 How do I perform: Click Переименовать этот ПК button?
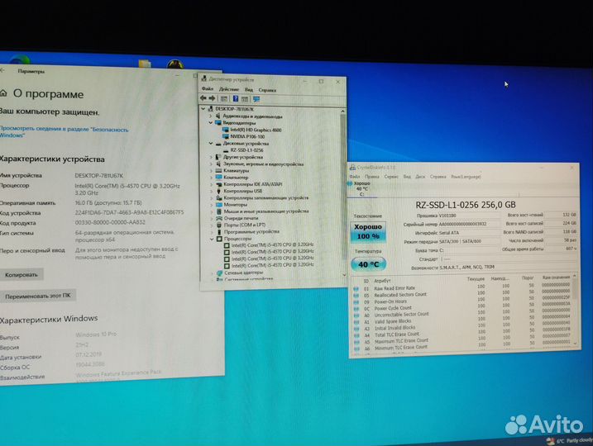pyautogui.click(x=38, y=296)
